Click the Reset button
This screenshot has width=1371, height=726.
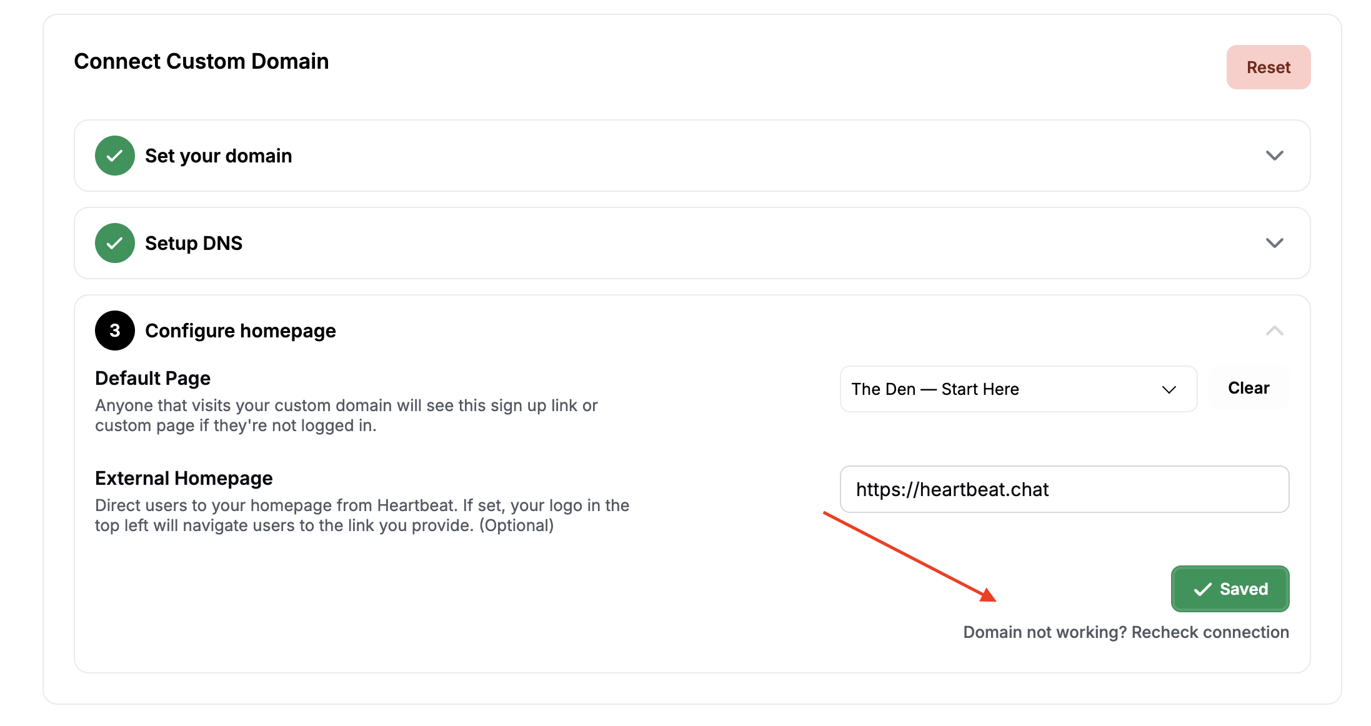click(1269, 67)
